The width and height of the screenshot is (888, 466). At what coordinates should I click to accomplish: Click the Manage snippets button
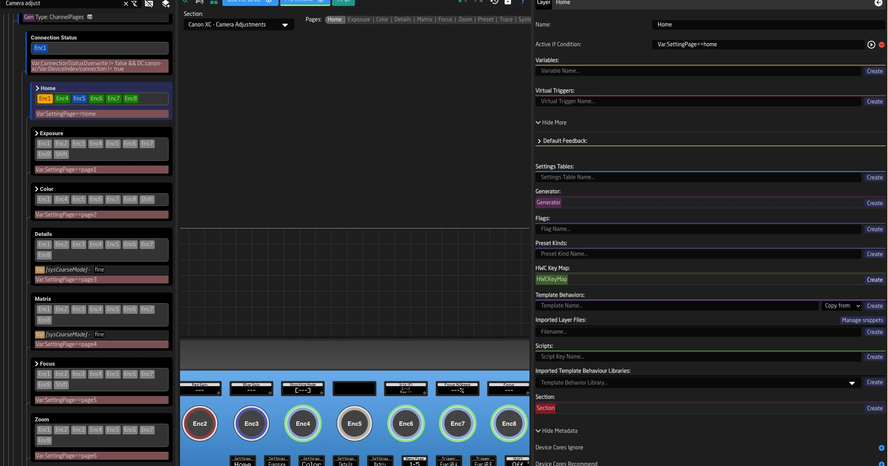[862, 320]
